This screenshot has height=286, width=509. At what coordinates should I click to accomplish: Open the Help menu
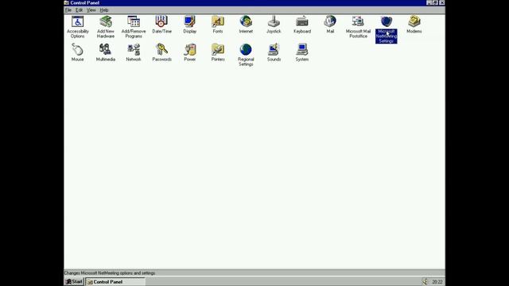pyautogui.click(x=104, y=10)
